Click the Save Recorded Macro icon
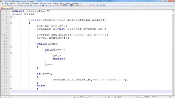The image size is (175, 98). point(104,5)
